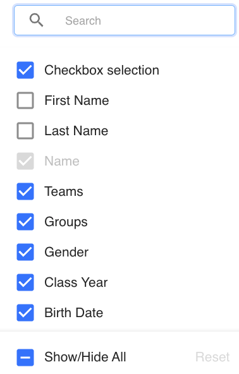The width and height of the screenshot is (239, 374).
Task: Click the greyed-out Name checkbox
Action: (25, 161)
